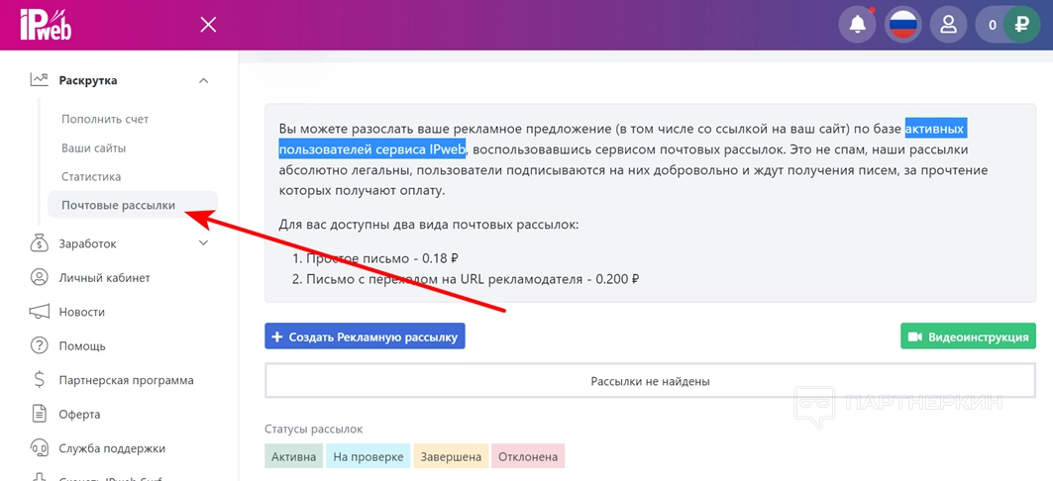Click the На проверке status badge
Screen dimensions: 1053x481
pyautogui.click(x=369, y=457)
